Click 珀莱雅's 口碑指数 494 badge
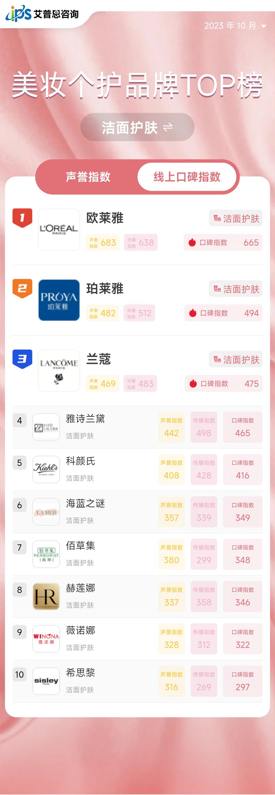 [223, 313]
